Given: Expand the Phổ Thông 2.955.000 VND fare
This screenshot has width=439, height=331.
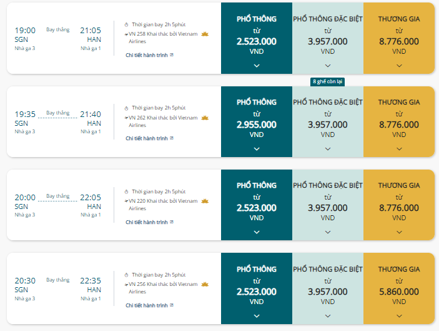Looking at the screenshot, I should point(257,149).
